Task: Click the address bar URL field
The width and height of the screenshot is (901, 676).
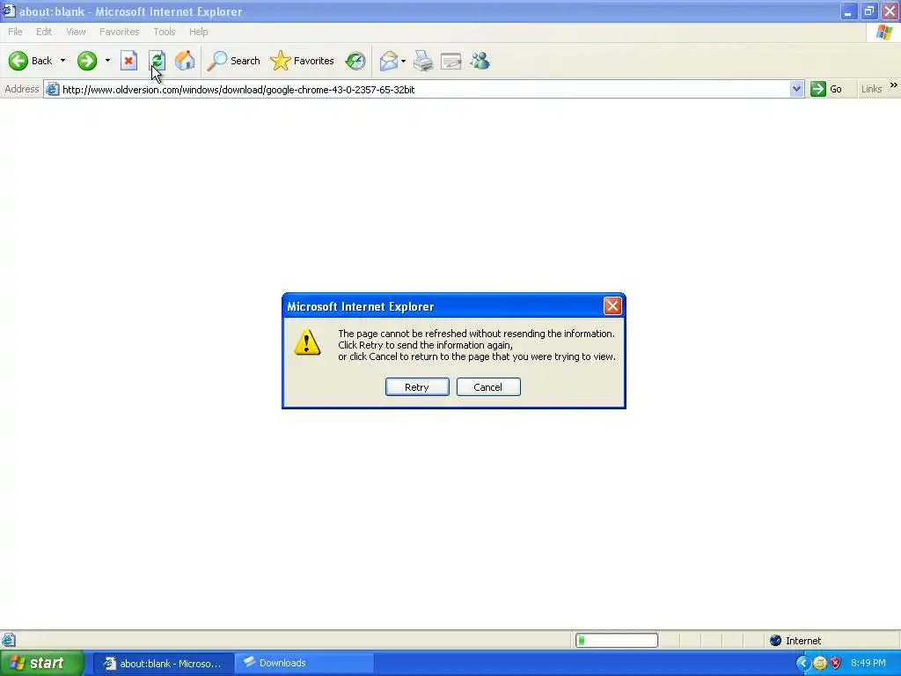Action: (424, 89)
